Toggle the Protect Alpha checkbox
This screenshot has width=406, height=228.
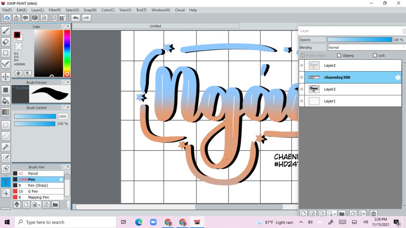pyautogui.click(x=303, y=55)
